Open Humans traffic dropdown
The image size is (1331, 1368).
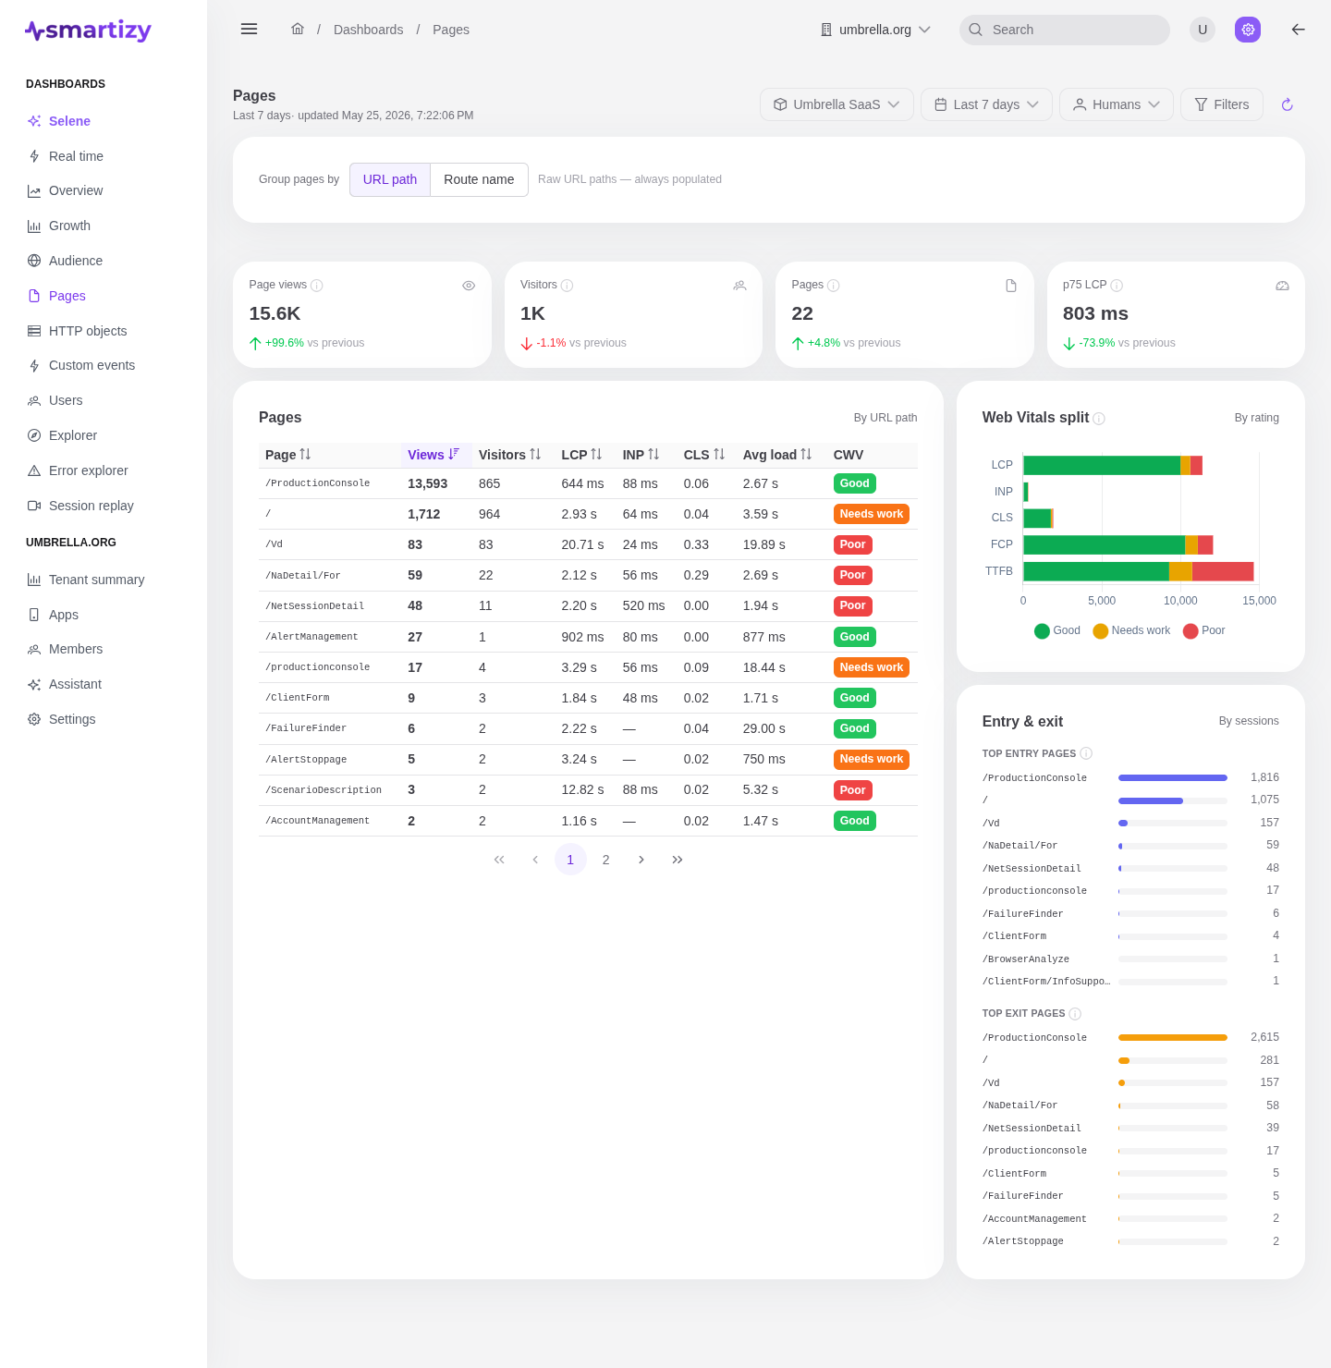1117,104
